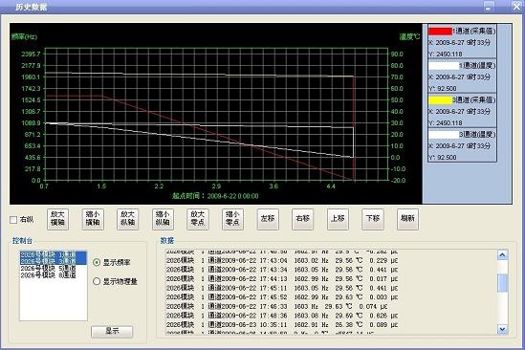
Task: Click the 缩小横轴 shrink horizontal axis button
Action: pos(93,219)
